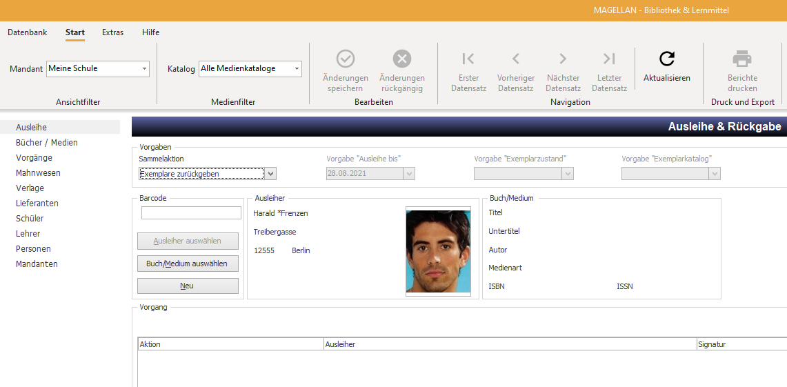Screen dimensions: 787x387
Task: Open the Katalog dropdown Alle Medienkataloge
Action: pos(250,69)
